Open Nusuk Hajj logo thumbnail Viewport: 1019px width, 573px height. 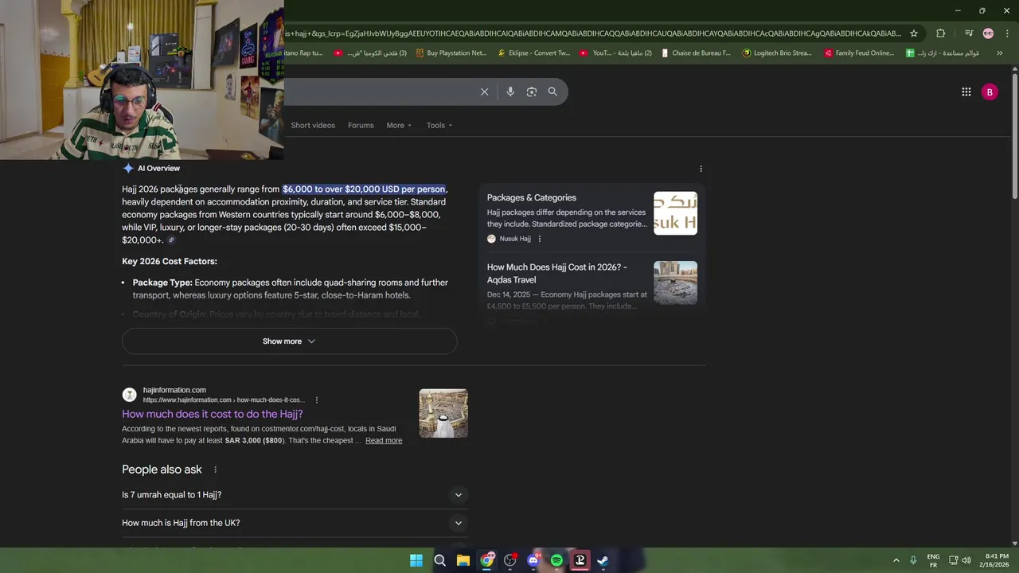pos(675,213)
